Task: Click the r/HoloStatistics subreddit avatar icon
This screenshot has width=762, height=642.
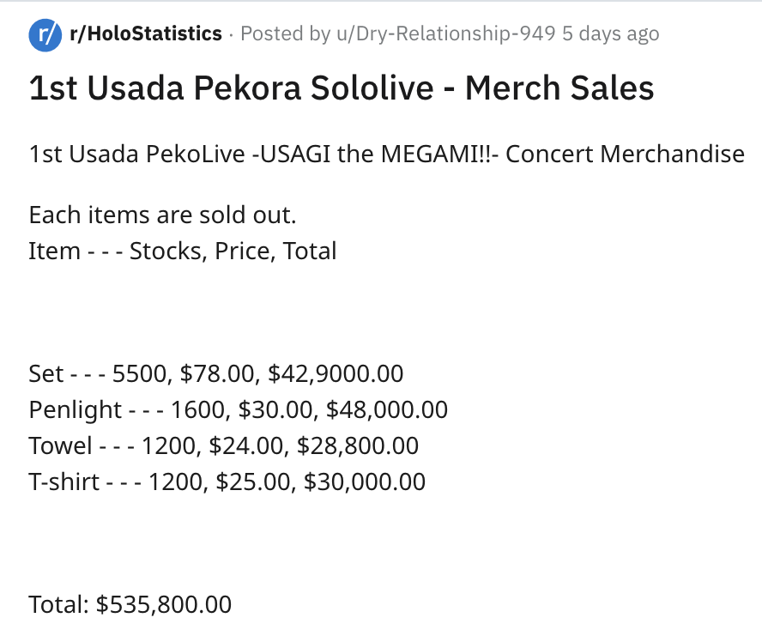Action: tap(45, 34)
